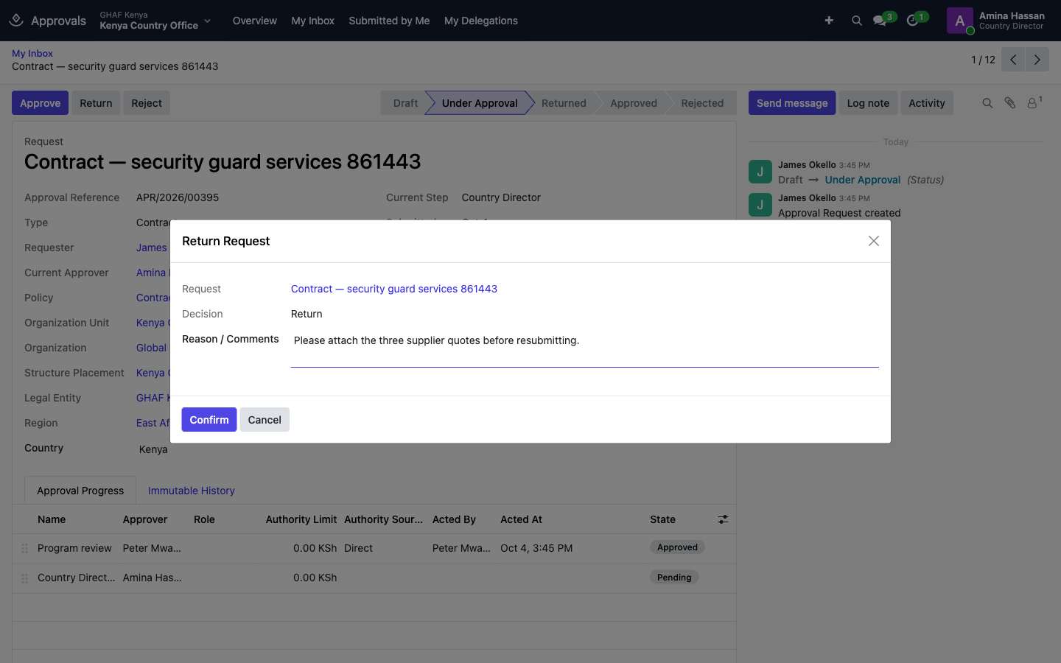The height and width of the screenshot is (663, 1061).
Task: Cancel the Return Request dialog
Action: tap(265, 420)
